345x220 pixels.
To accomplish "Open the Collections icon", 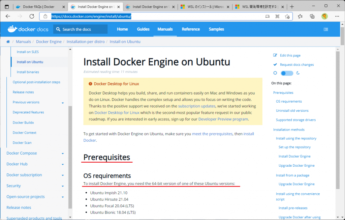I will coord(312,16).
